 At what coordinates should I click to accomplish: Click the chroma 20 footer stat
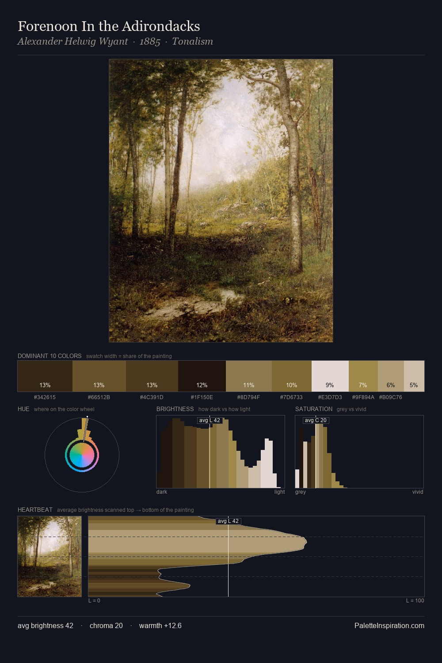point(106,625)
